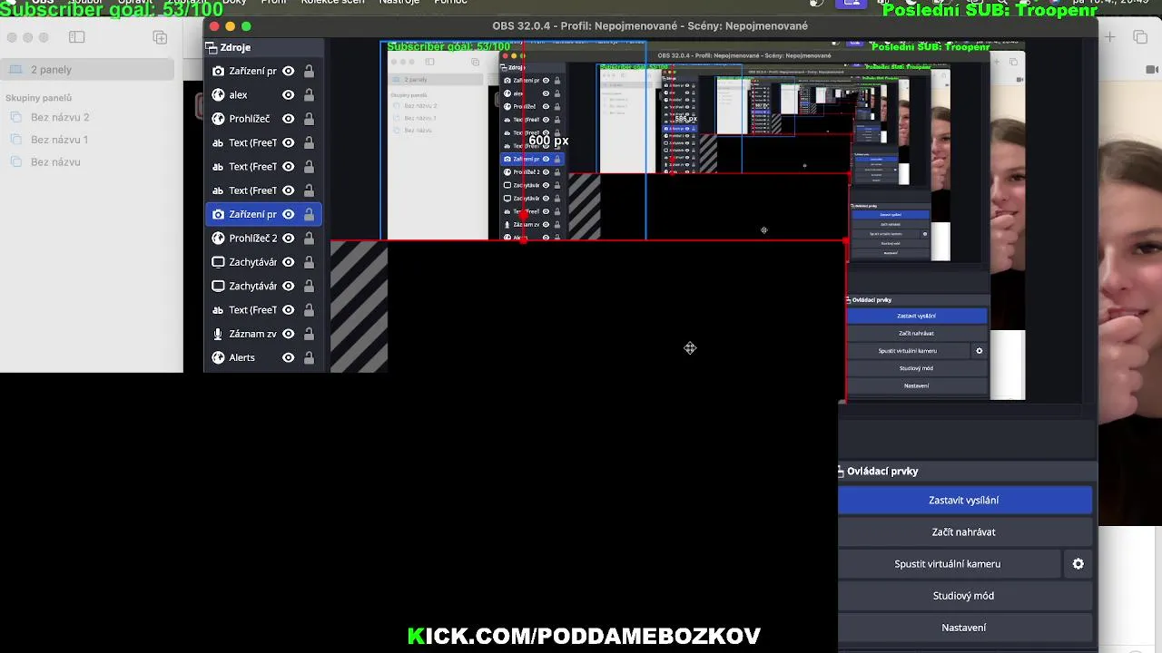Hide the Alerts source
1162x653 pixels.
click(288, 357)
